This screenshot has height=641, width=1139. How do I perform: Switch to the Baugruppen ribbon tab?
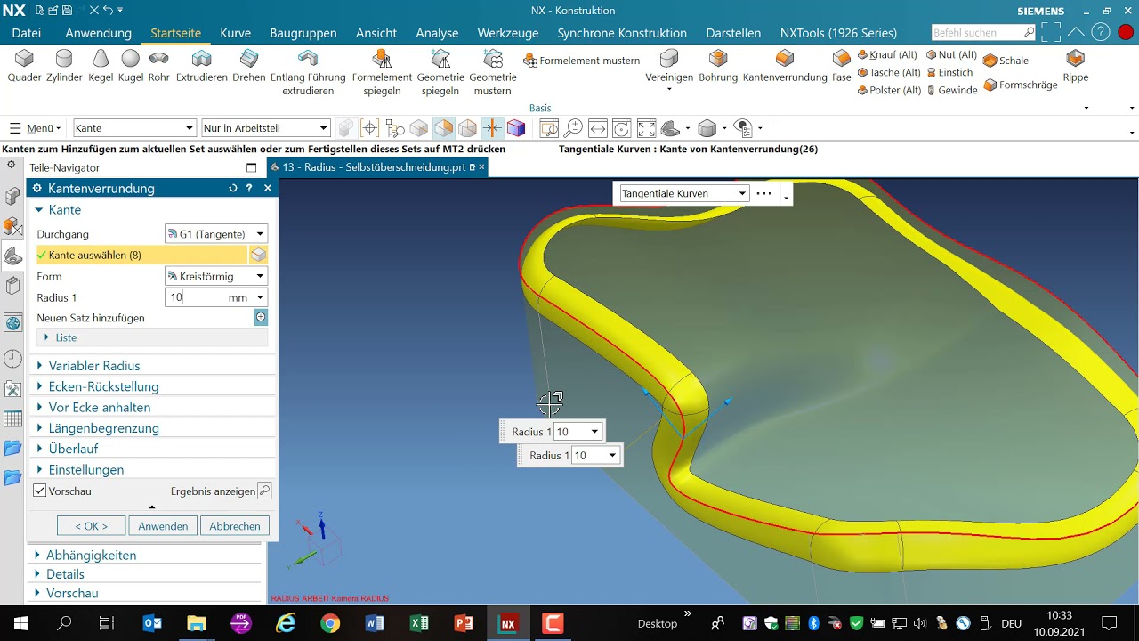[303, 33]
